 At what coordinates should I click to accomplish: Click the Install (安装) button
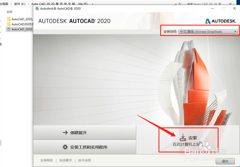188,140
